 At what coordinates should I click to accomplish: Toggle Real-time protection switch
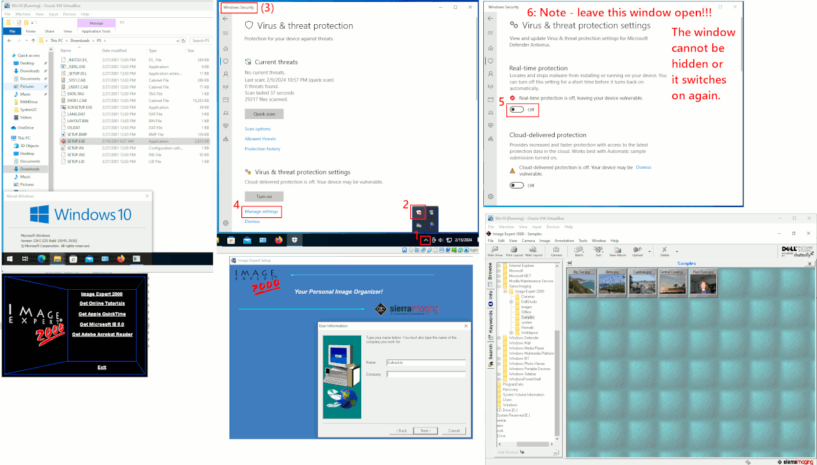[517, 110]
